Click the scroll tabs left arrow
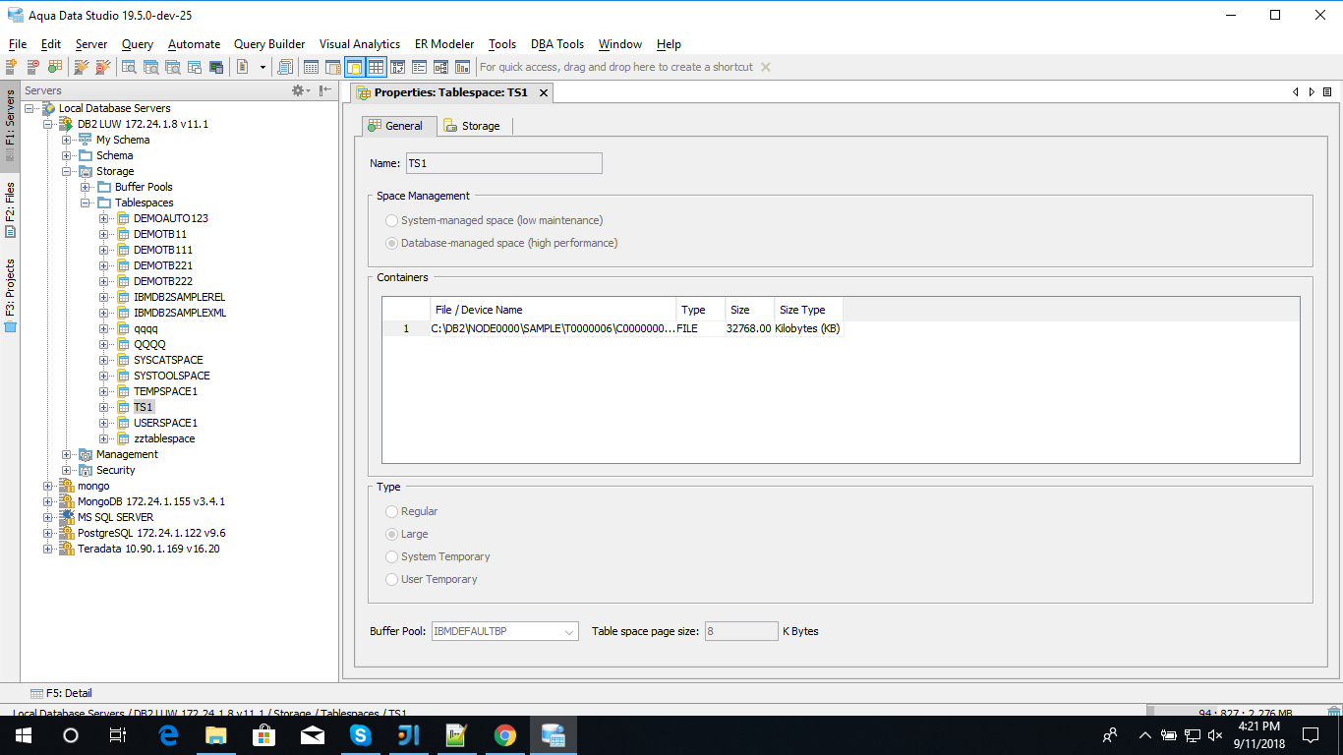This screenshot has width=1343, height=755. (1296, 91)
